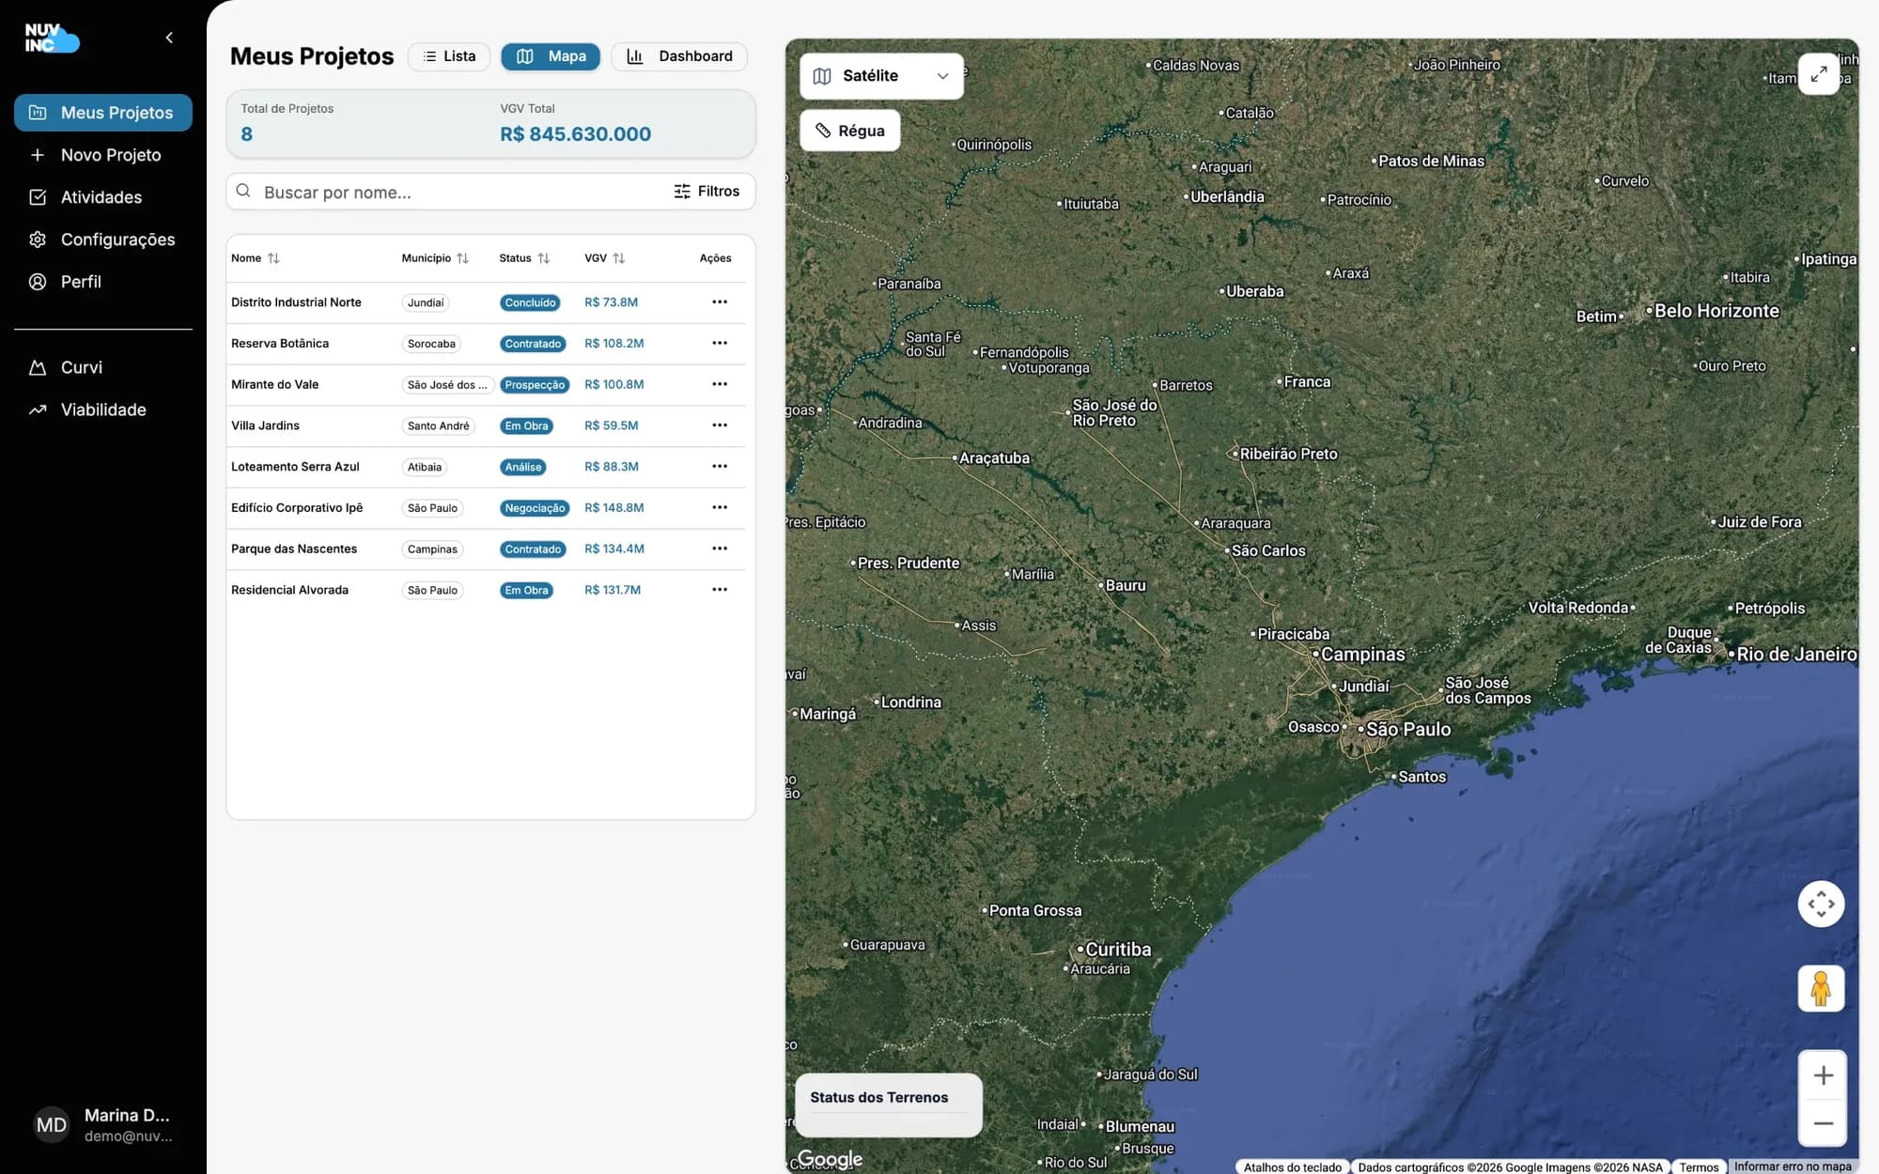
Task: Sort the table by Status
Action: [x=524, y=258]
